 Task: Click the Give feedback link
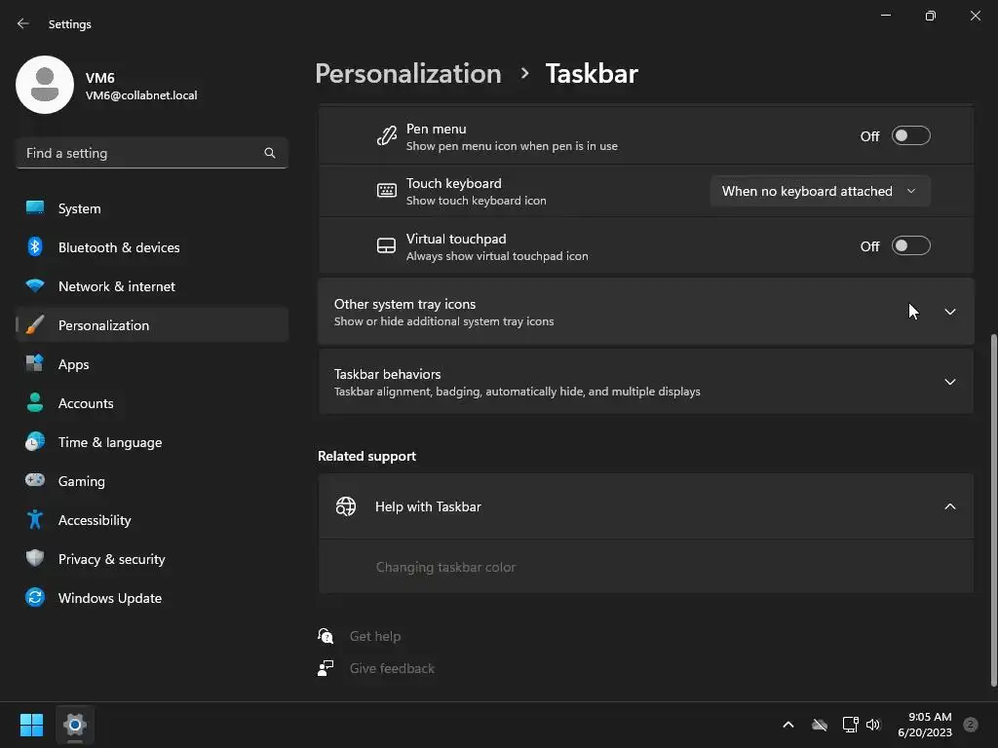tap(392, 668)
